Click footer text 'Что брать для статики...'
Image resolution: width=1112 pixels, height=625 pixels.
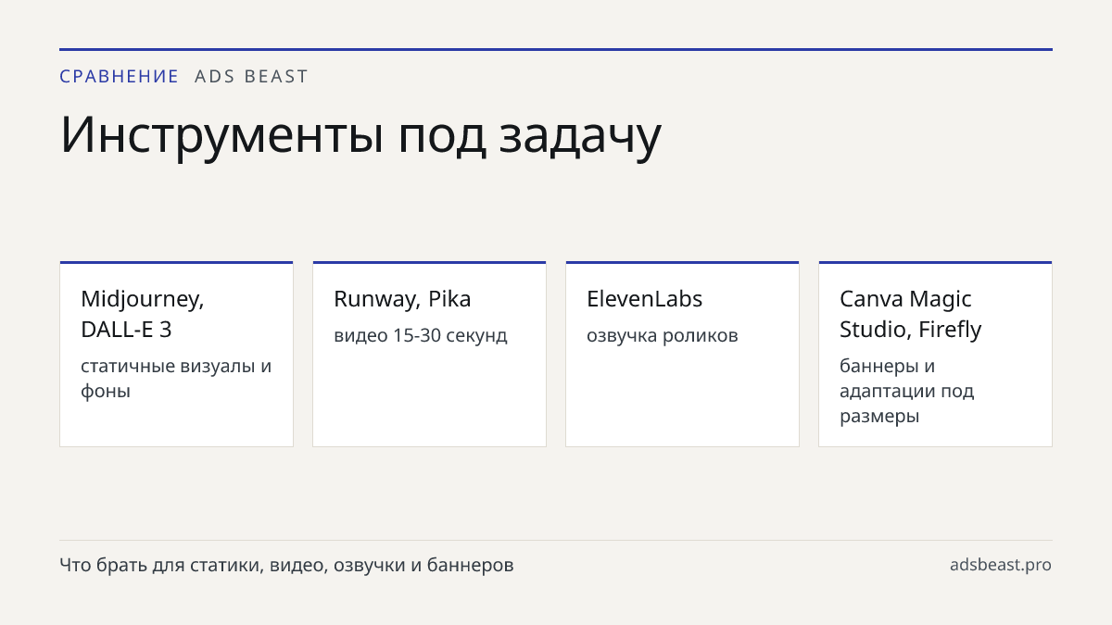coord(286,565)
